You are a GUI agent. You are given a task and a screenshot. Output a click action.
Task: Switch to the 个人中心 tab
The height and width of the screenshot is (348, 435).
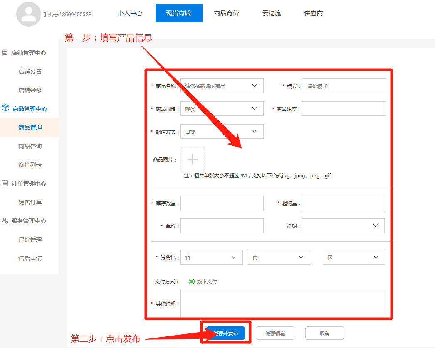coord(130,13)
